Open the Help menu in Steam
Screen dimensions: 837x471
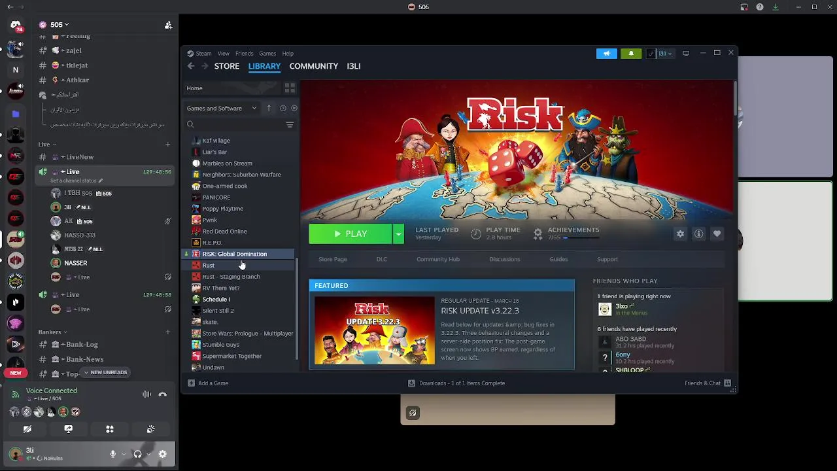tap(288, 54)
